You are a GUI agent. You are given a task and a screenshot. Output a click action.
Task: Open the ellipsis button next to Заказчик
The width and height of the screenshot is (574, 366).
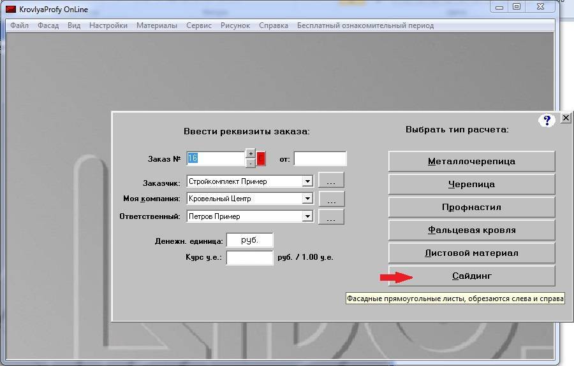(x=331, y=181)
